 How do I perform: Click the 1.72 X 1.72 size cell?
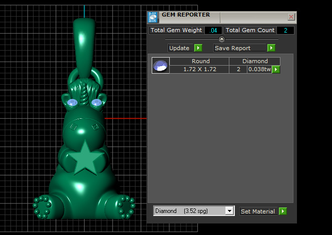199,69
